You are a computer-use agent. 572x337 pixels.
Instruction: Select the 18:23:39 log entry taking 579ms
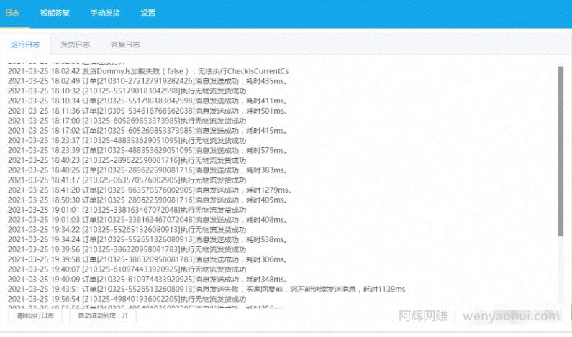point(147,150)
